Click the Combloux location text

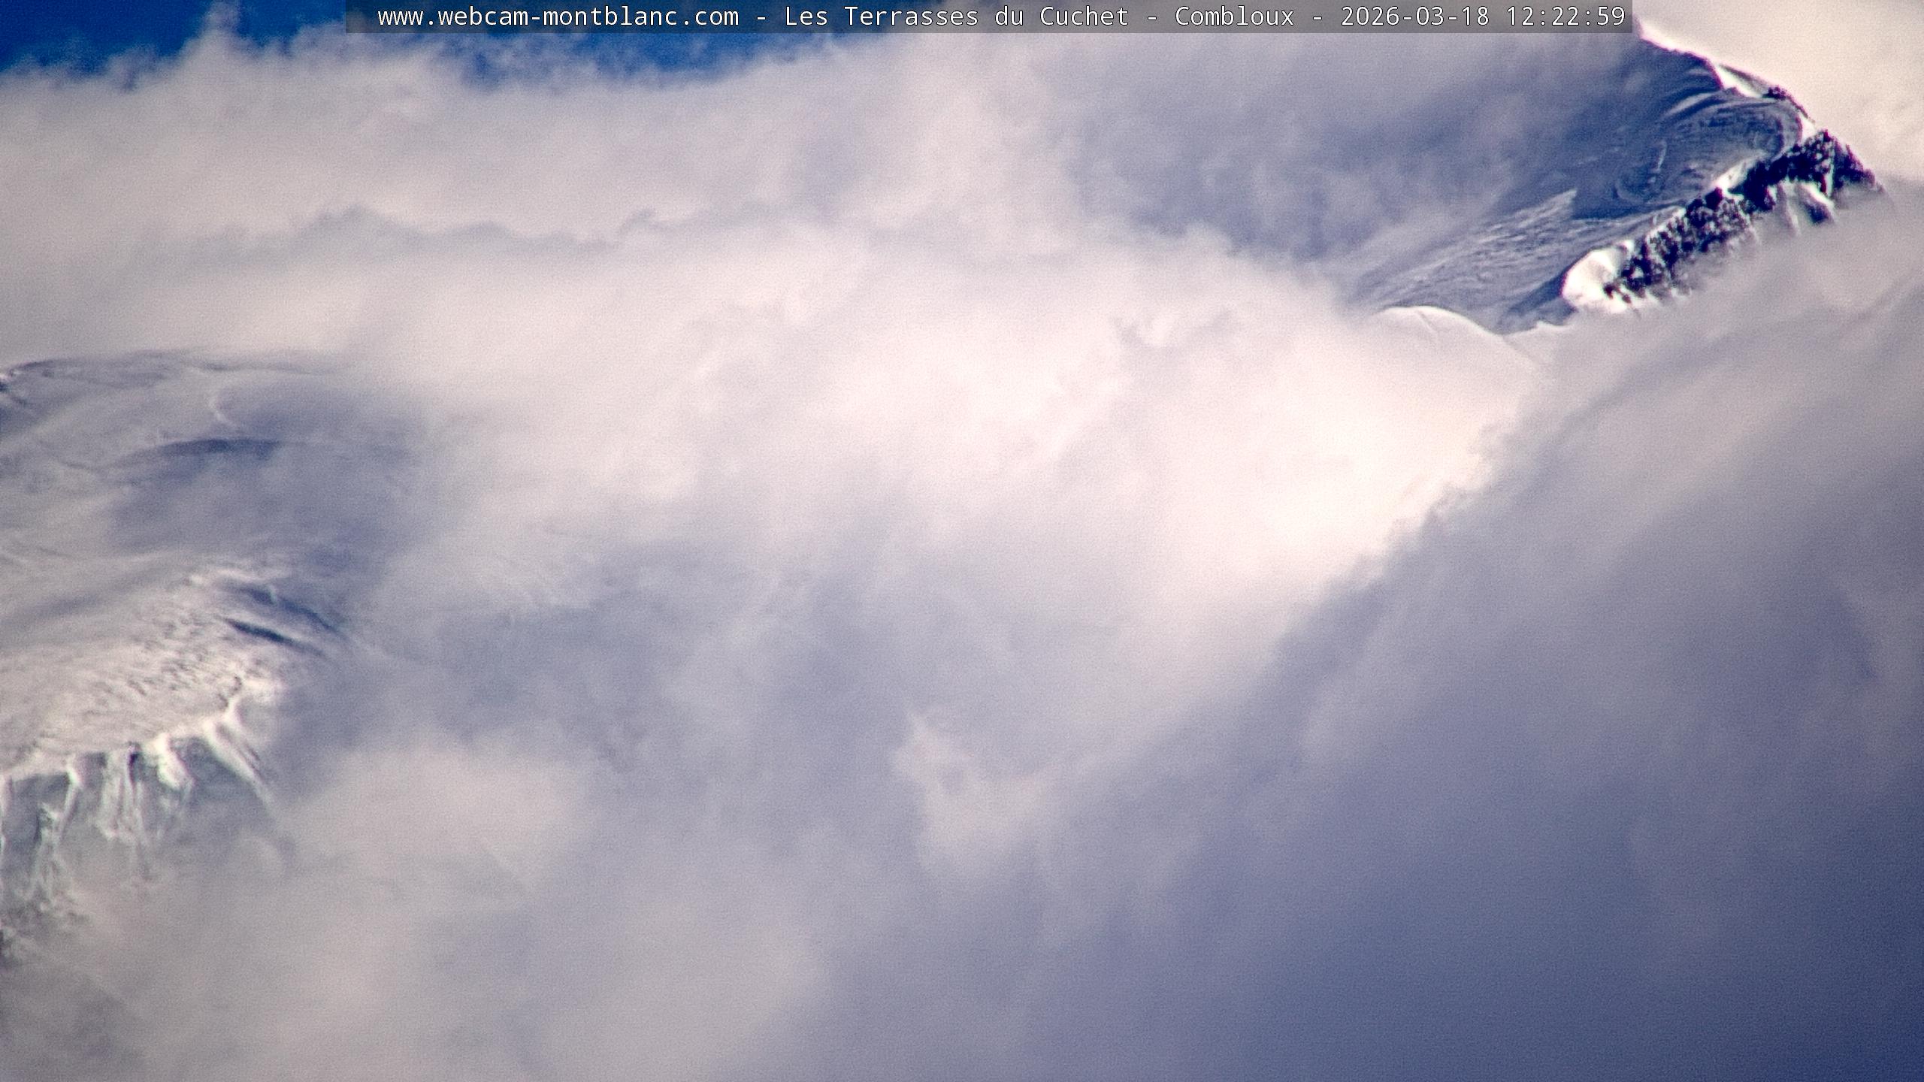point(1234,17)
